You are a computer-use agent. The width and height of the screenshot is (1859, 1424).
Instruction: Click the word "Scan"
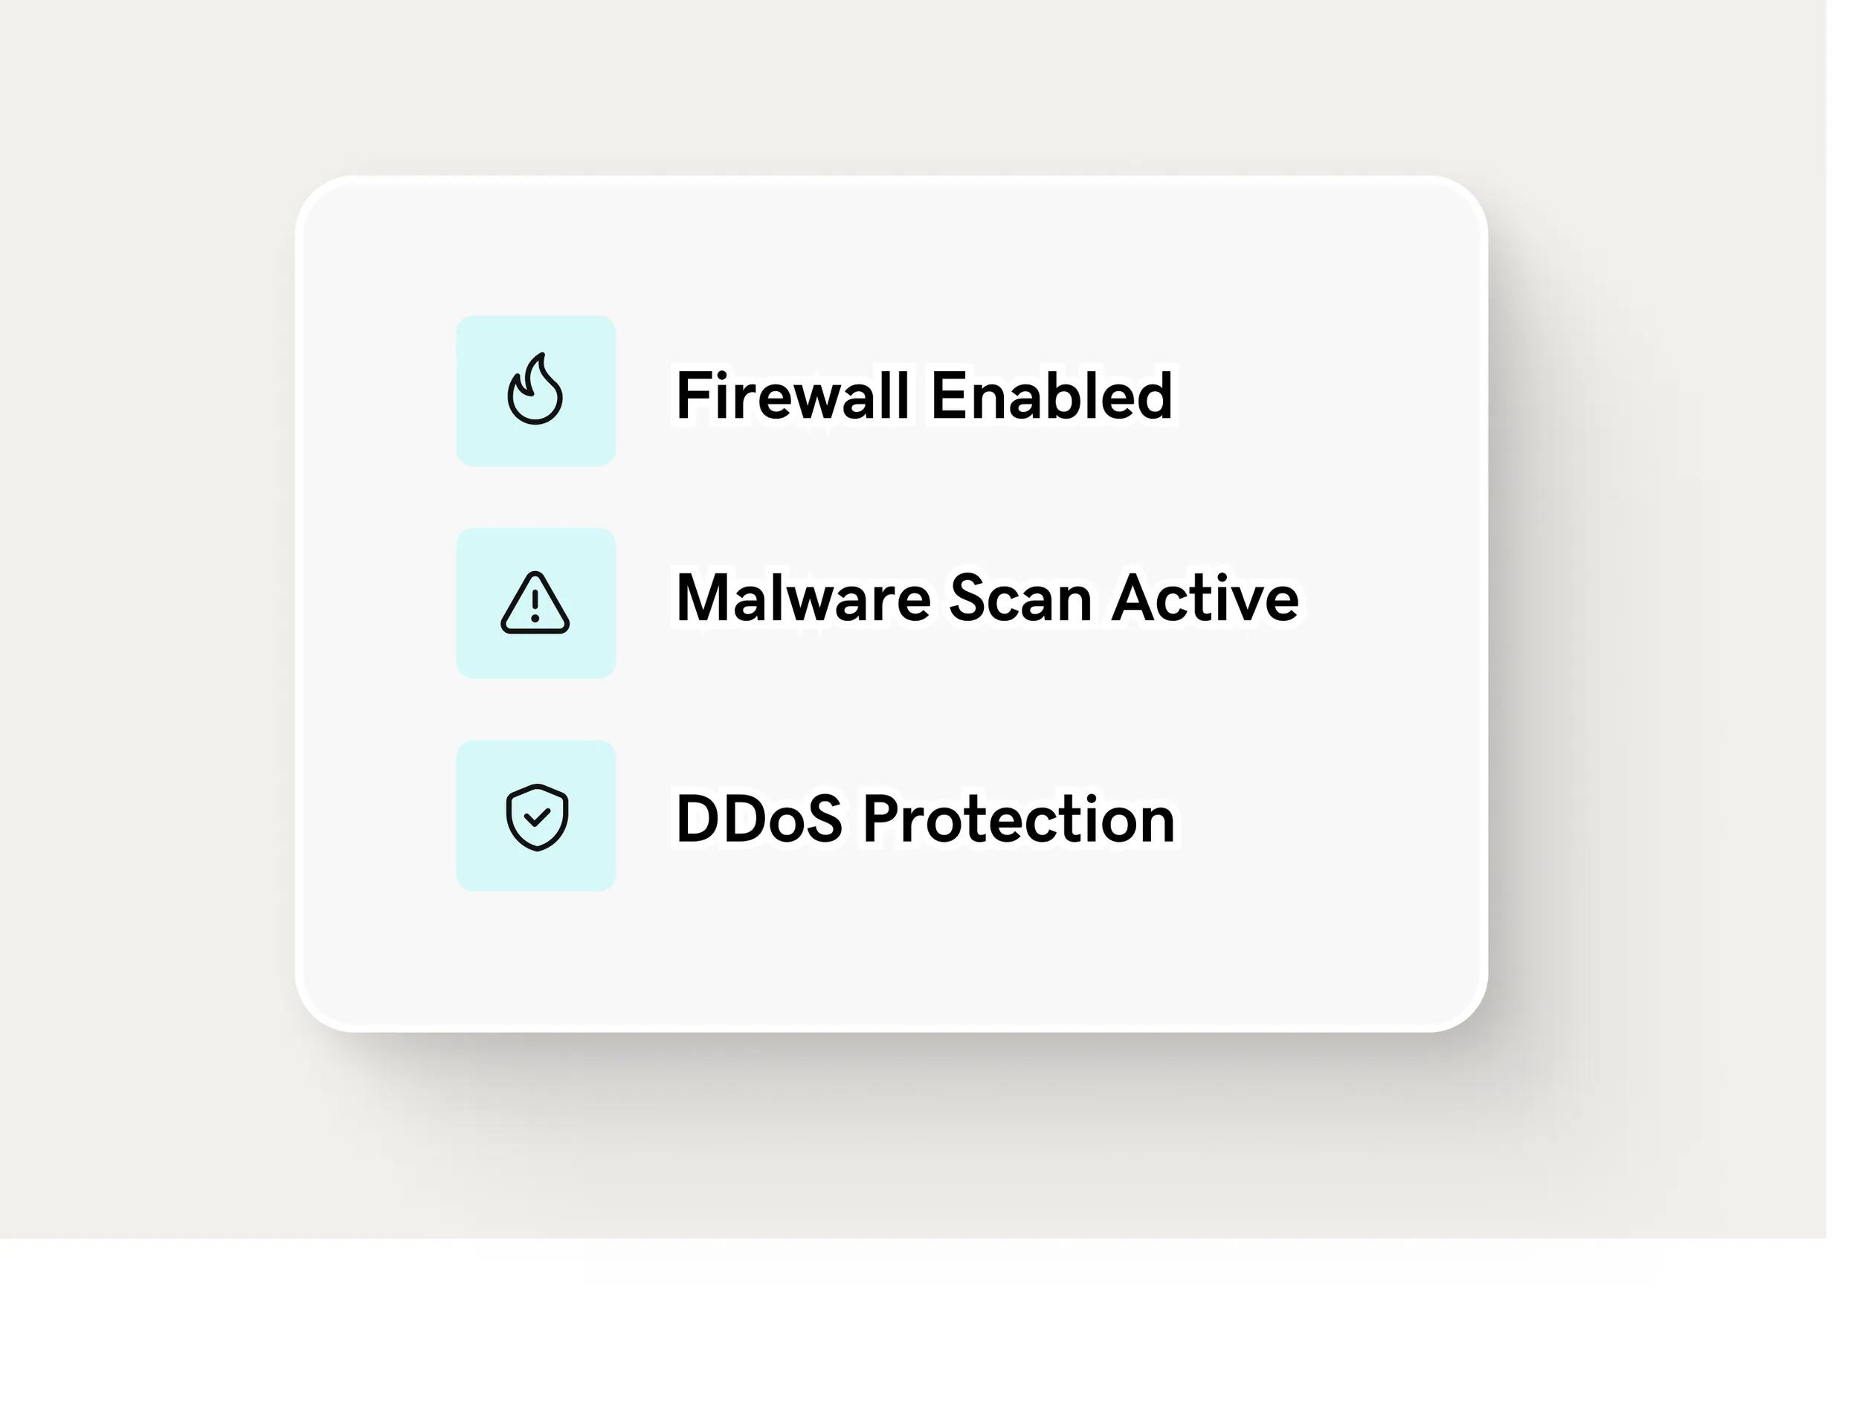pos(1021,598)
